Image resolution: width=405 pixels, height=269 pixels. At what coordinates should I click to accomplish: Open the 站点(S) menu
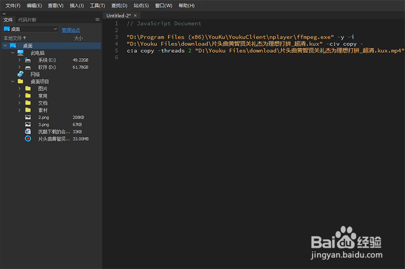(x=141, y=5)
